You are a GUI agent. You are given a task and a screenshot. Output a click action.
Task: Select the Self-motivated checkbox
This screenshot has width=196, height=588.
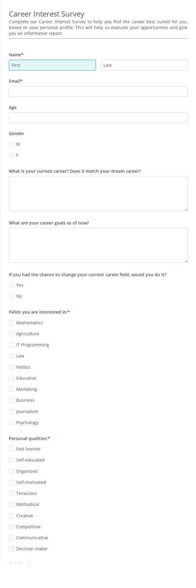pos(11,482)
